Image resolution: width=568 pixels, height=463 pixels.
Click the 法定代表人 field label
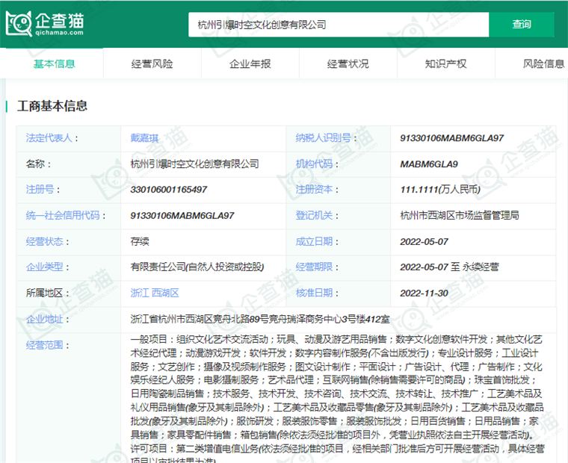[x=49, y=138]
